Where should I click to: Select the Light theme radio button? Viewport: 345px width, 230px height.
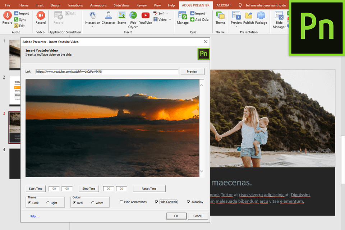(48, 203)
